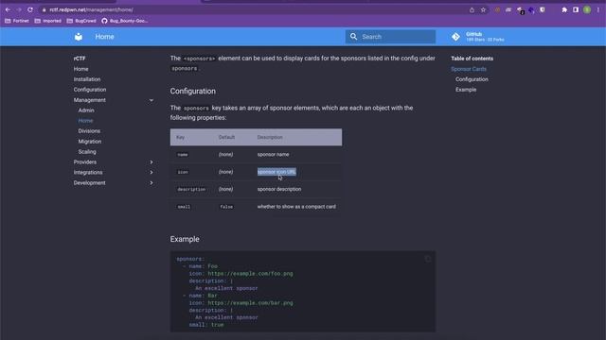Image resolution: width=606 pixels, height=340 pixels.
Task: Open the Installation page
Action: (87, 79)
